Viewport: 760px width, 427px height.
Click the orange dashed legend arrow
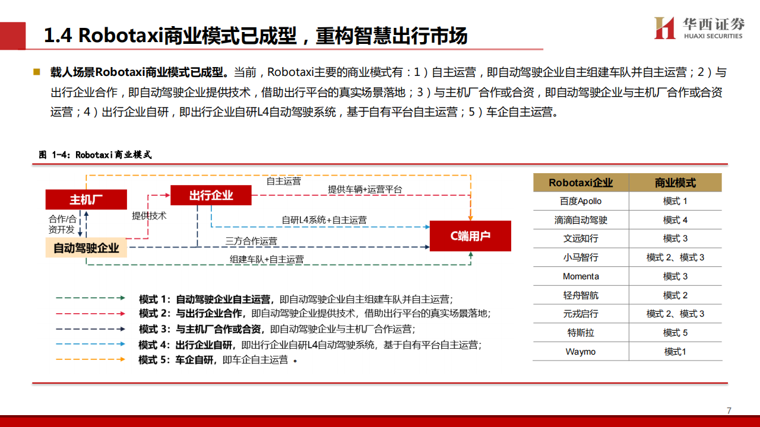coord(90,359)
